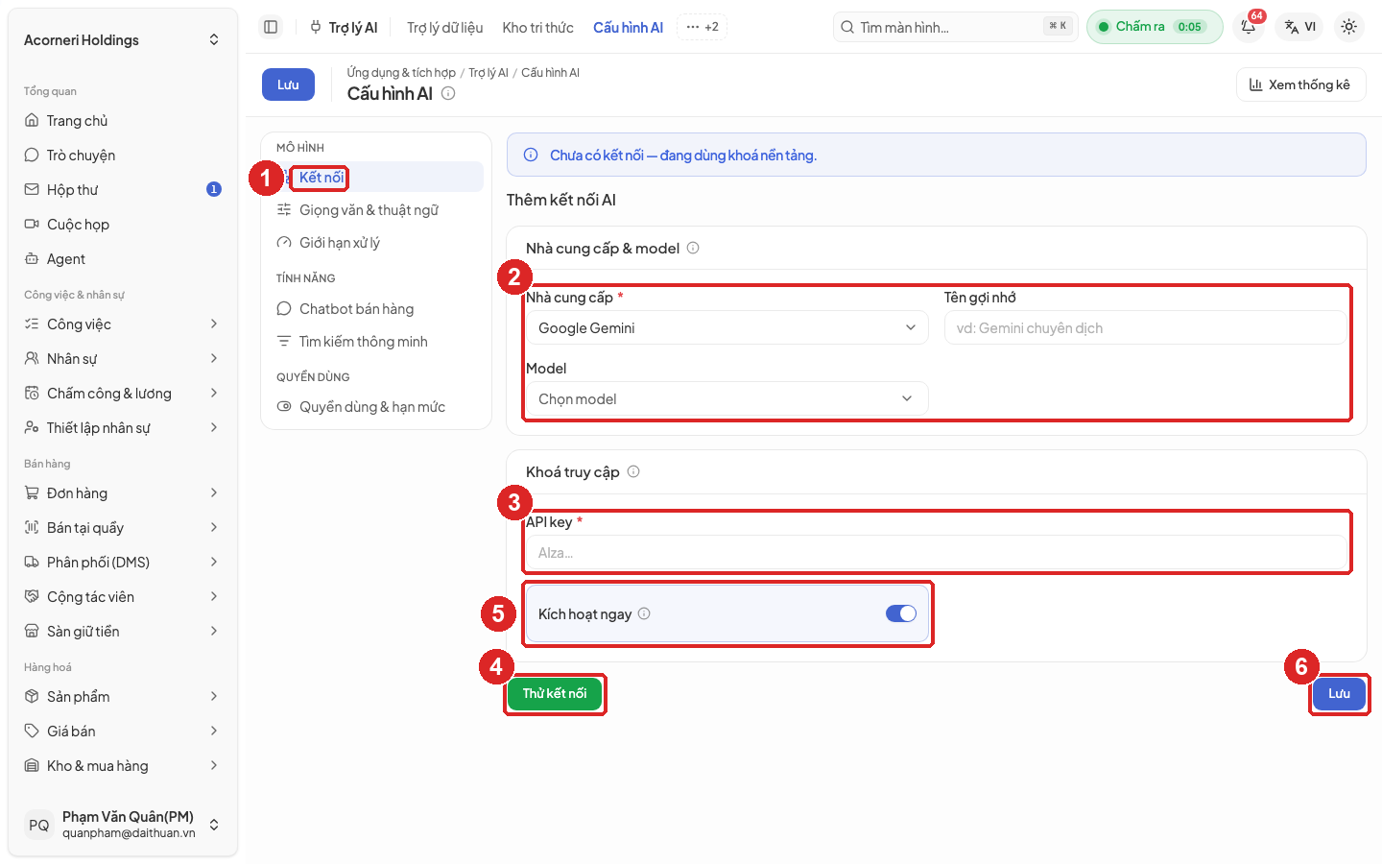Select Giọng văn & thuật ngữ in settings menu
Screen dimensions: 1382x864
pos(376,210)
